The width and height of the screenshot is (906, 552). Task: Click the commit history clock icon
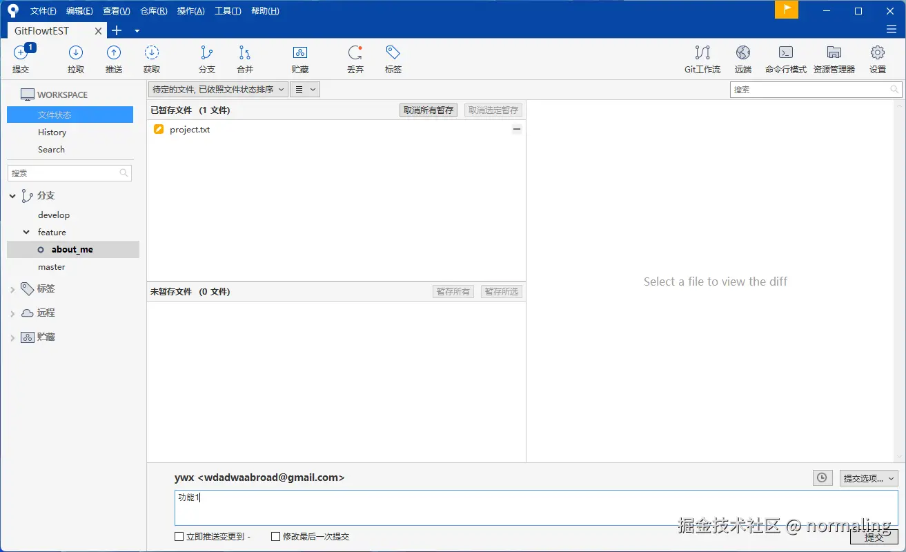point(823,478)
